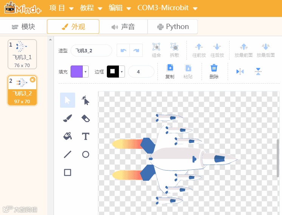Click the 组合 group icon

coord(156,50)
